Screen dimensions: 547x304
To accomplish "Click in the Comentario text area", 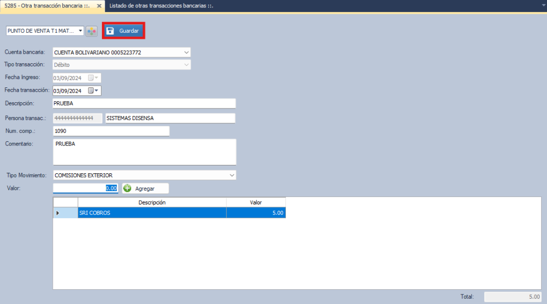I will [144, 152].
